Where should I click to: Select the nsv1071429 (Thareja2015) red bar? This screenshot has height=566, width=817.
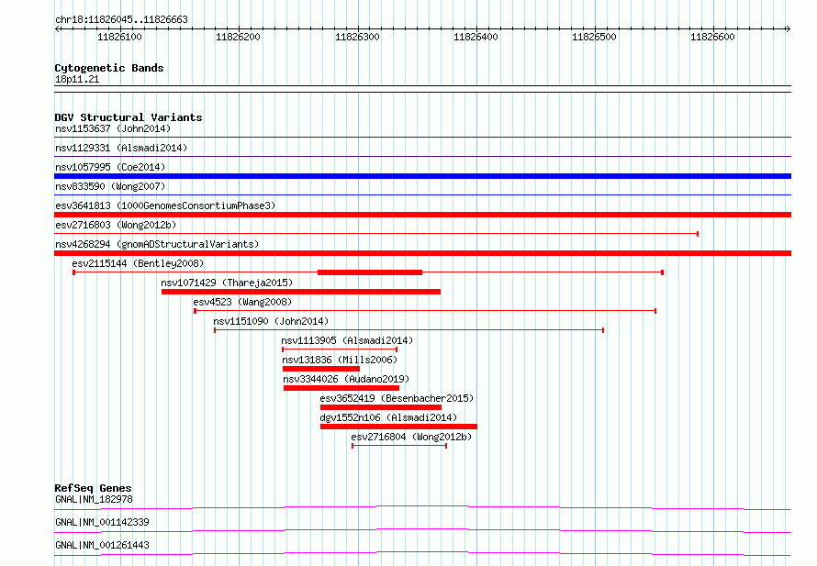coord(301,292)
